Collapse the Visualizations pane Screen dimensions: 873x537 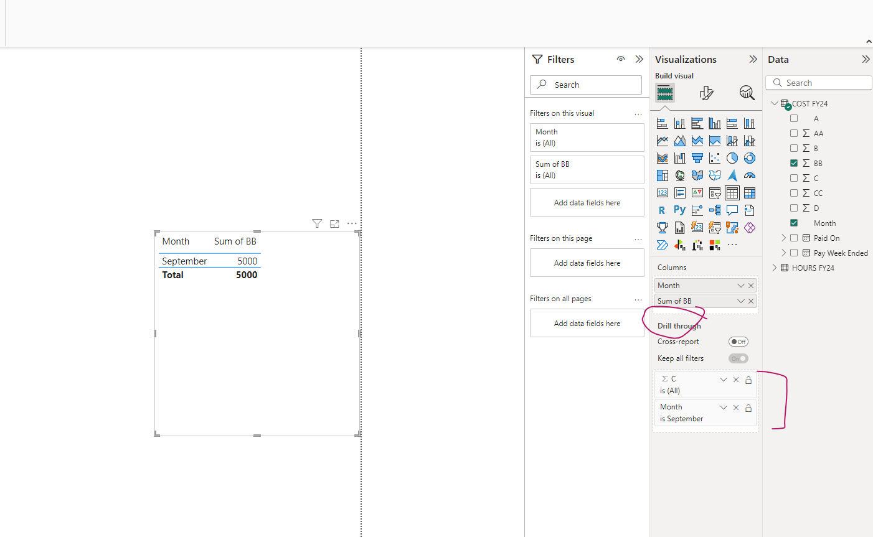pos(753,59)
